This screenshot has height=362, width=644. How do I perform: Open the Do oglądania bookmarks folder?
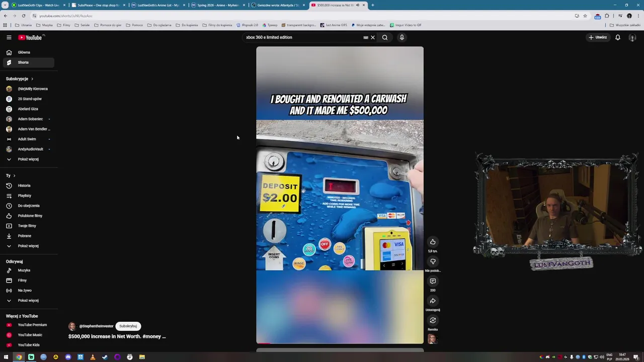pos(159,25)
